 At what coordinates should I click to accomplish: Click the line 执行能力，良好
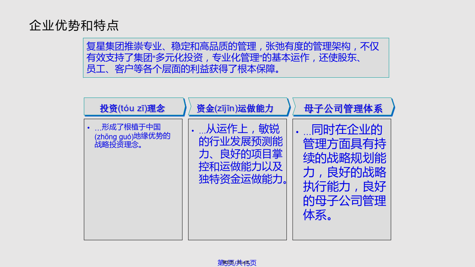click(x=344, y=186)
